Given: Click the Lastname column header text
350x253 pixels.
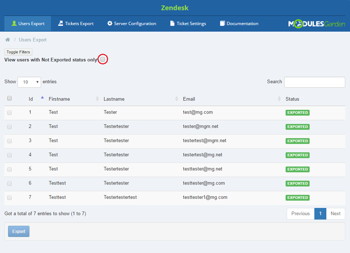Looking at the screenshot, I should [114, 99].
